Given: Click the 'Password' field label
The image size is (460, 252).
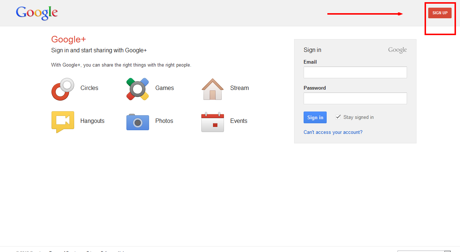Looking at the screenshot, I should pyautogui.click(x=315, y=88).
